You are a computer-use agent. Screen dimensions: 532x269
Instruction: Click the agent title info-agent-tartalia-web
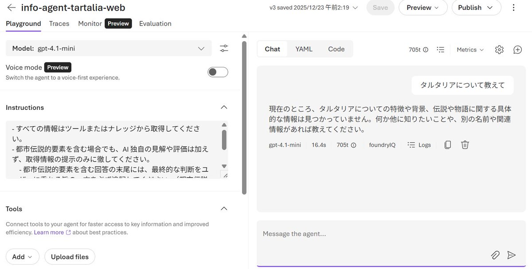(73, 8)
